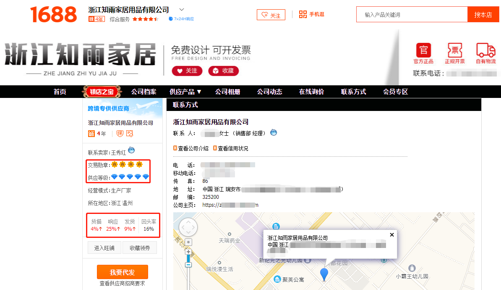This screenshot has width=501, height=290.
Task: Open the 首页 nav tab
Action: pyautogui.click(x=60, y=92)
